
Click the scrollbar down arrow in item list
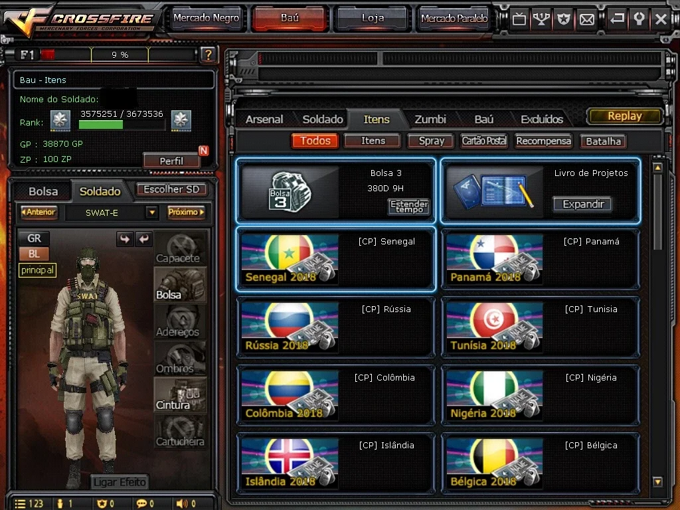pyautogui.click(x=657, y=481)
